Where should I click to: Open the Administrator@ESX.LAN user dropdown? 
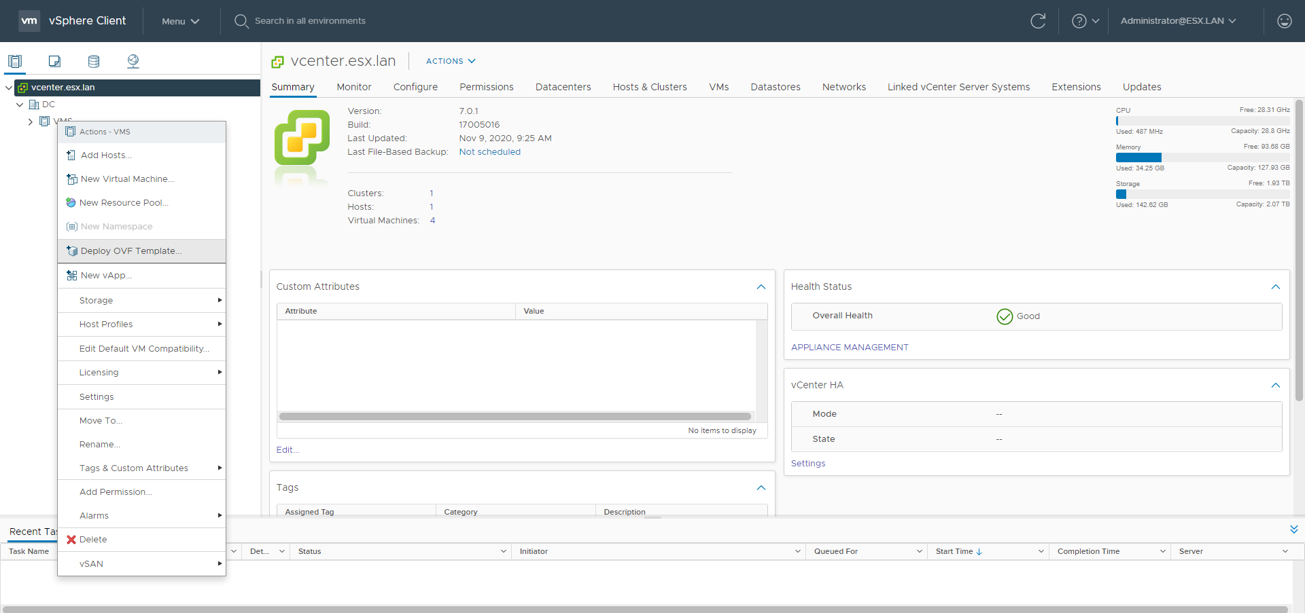coord(1178,21)
